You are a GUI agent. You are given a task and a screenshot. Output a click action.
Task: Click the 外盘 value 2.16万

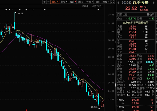132,79
